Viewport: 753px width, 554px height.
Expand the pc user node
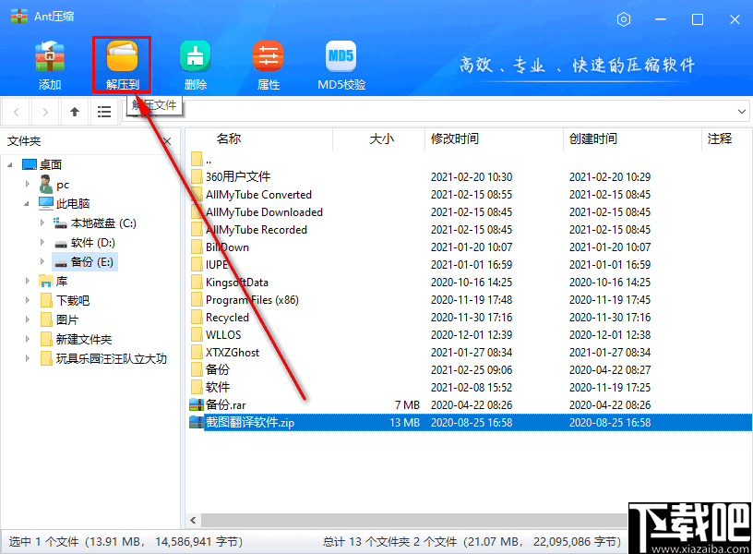point(28,184)
